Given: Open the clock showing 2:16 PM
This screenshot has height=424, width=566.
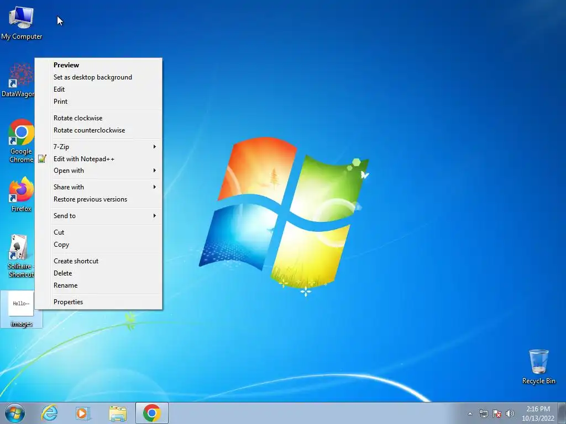Looking at the screenshot, I should pyautogui.click(x=538, y=414).
